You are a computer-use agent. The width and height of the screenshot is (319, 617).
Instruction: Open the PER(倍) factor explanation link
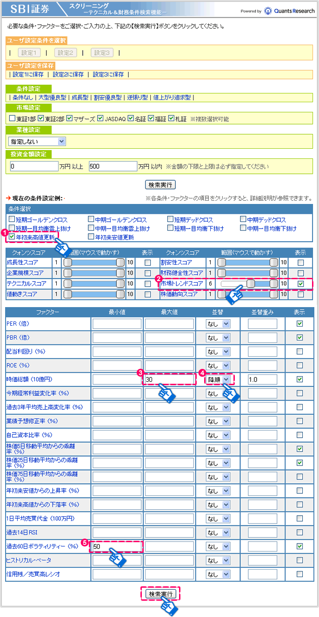point(18,323)
